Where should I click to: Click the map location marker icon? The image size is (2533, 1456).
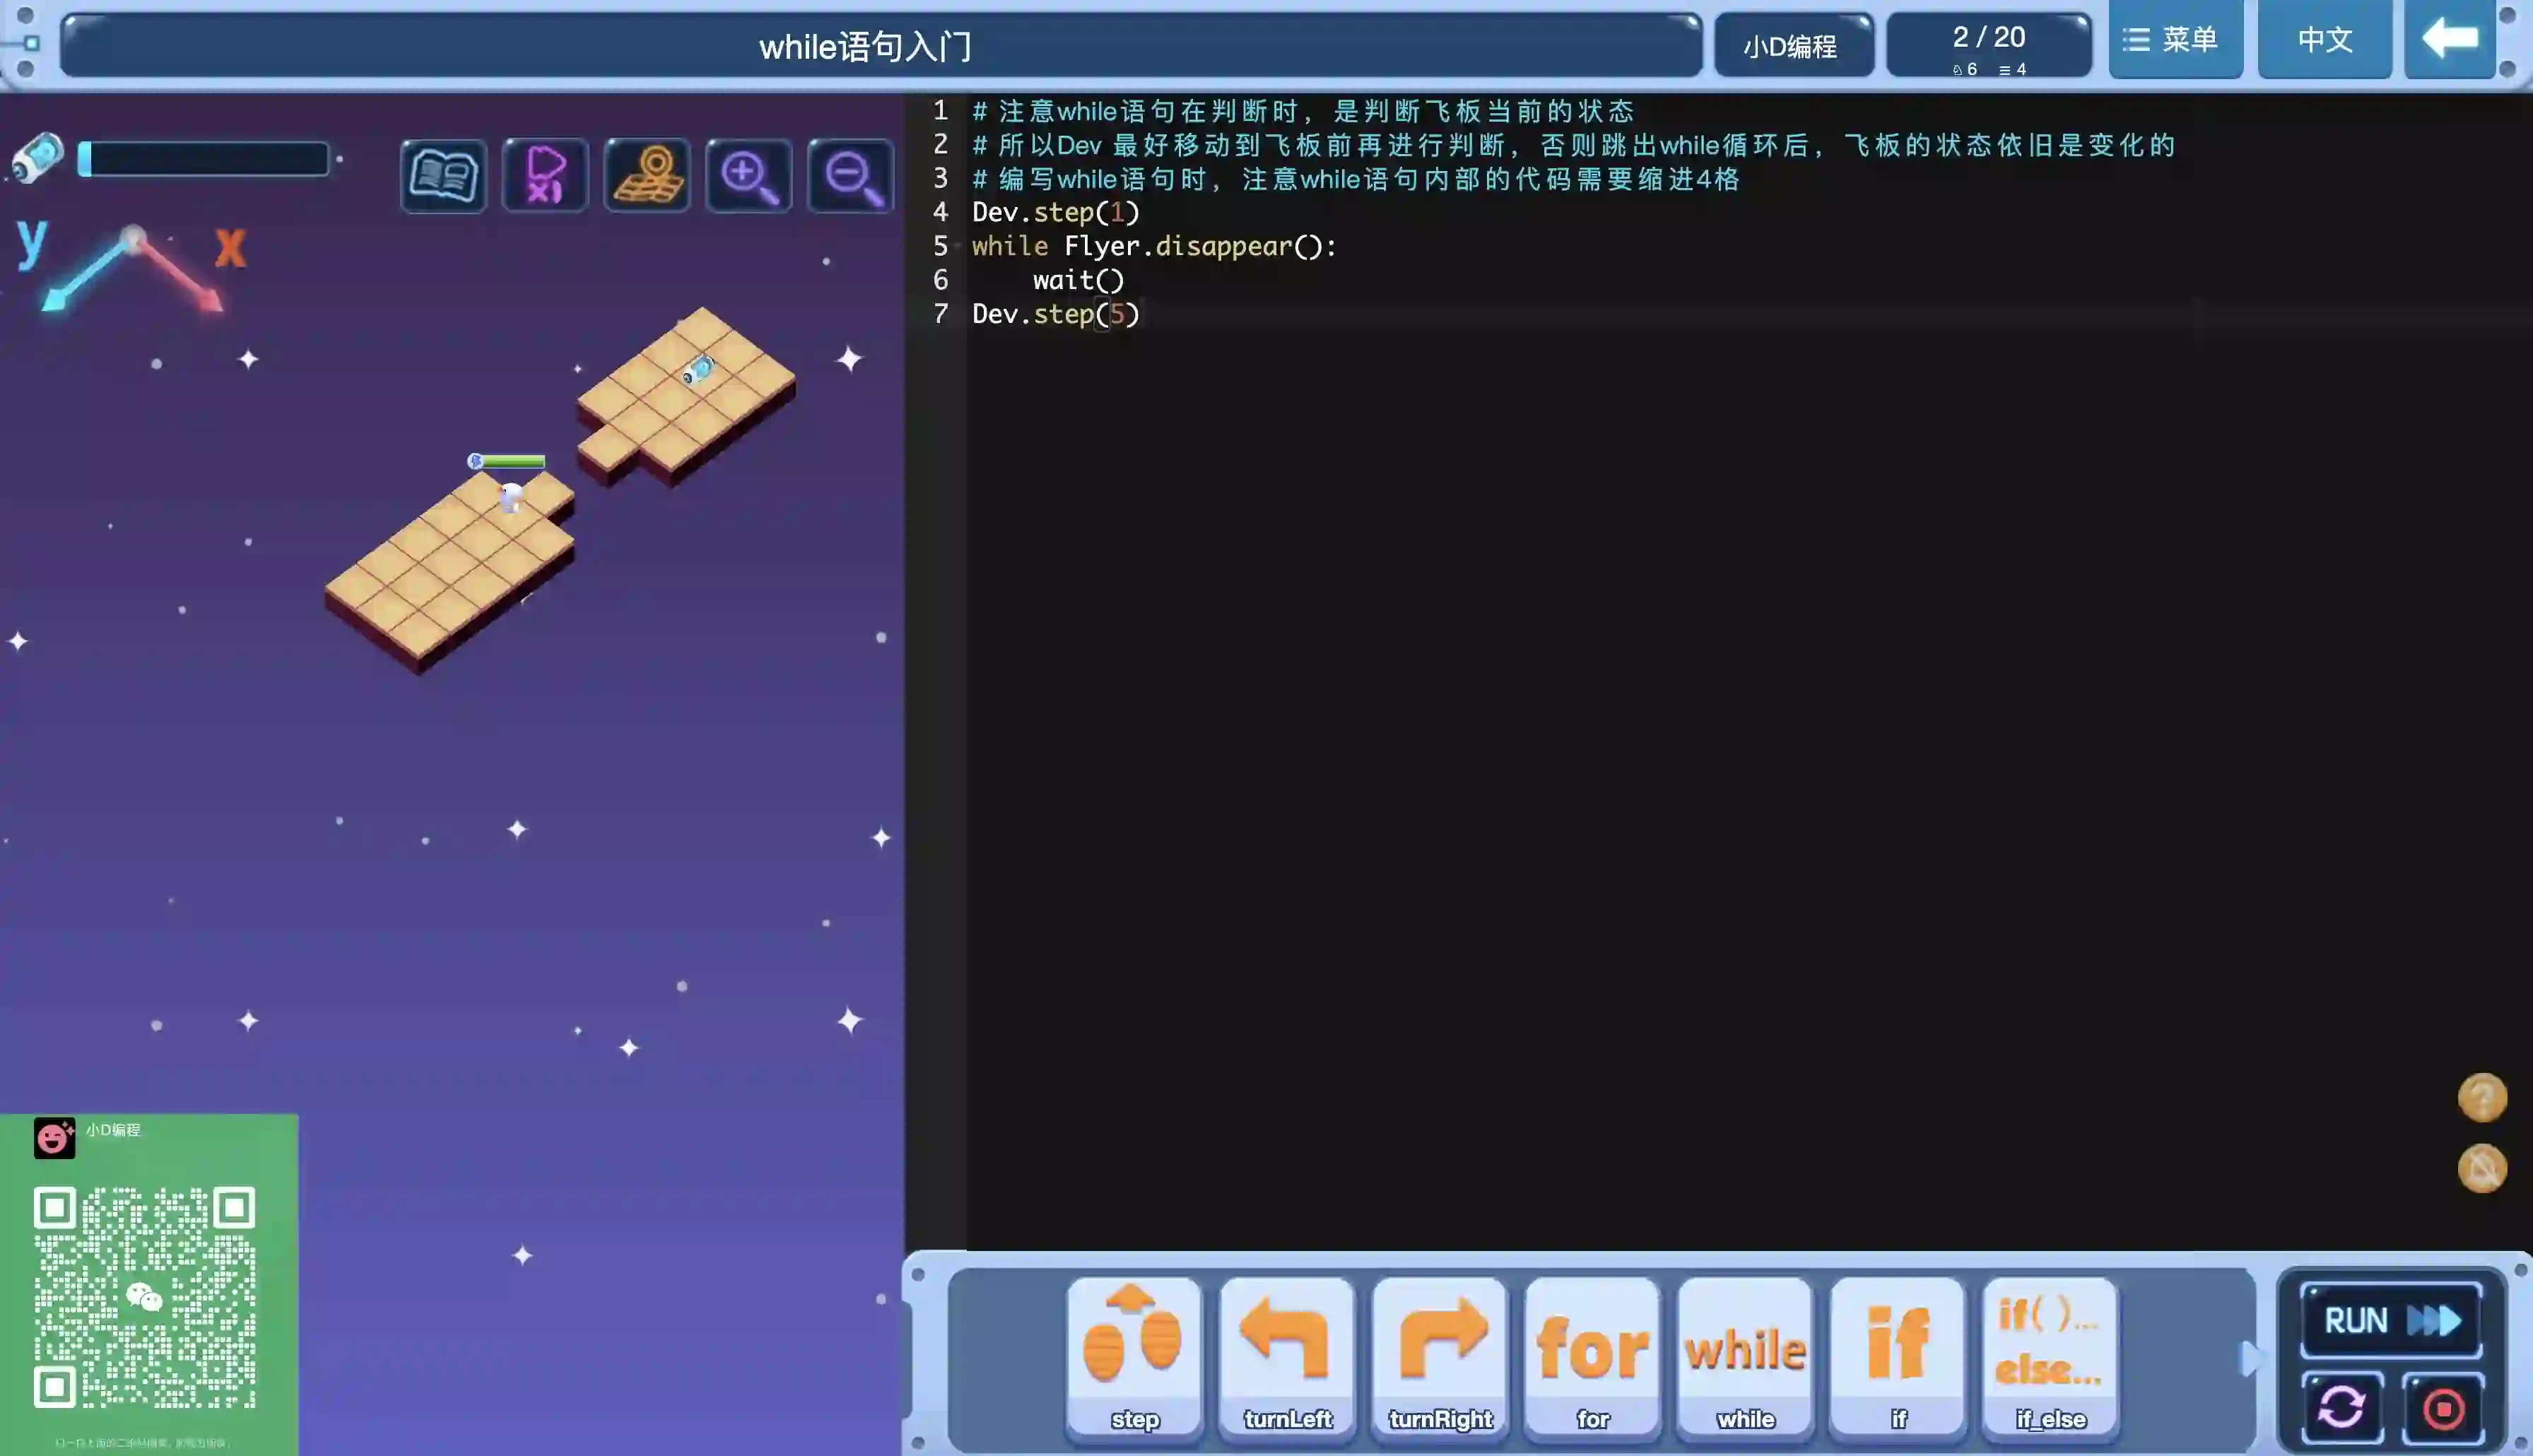(x=647, y=176)
